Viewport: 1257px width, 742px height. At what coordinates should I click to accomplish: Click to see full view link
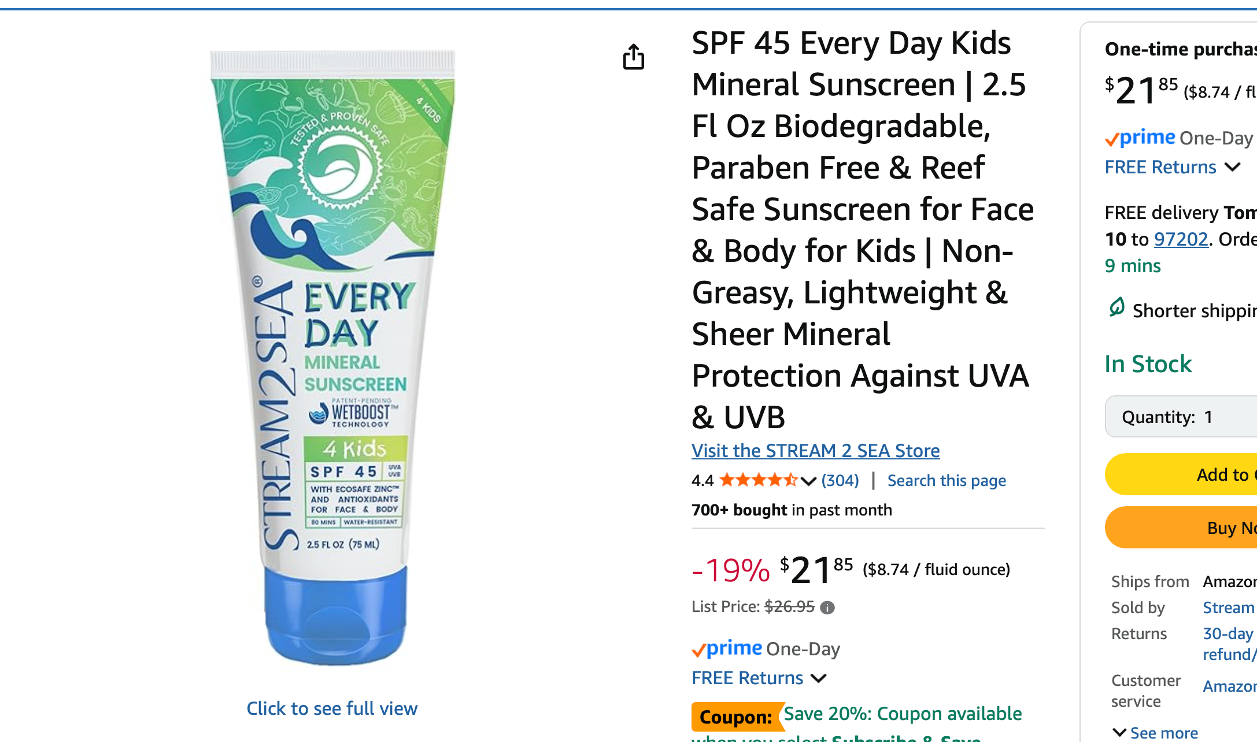pos(332,708)
